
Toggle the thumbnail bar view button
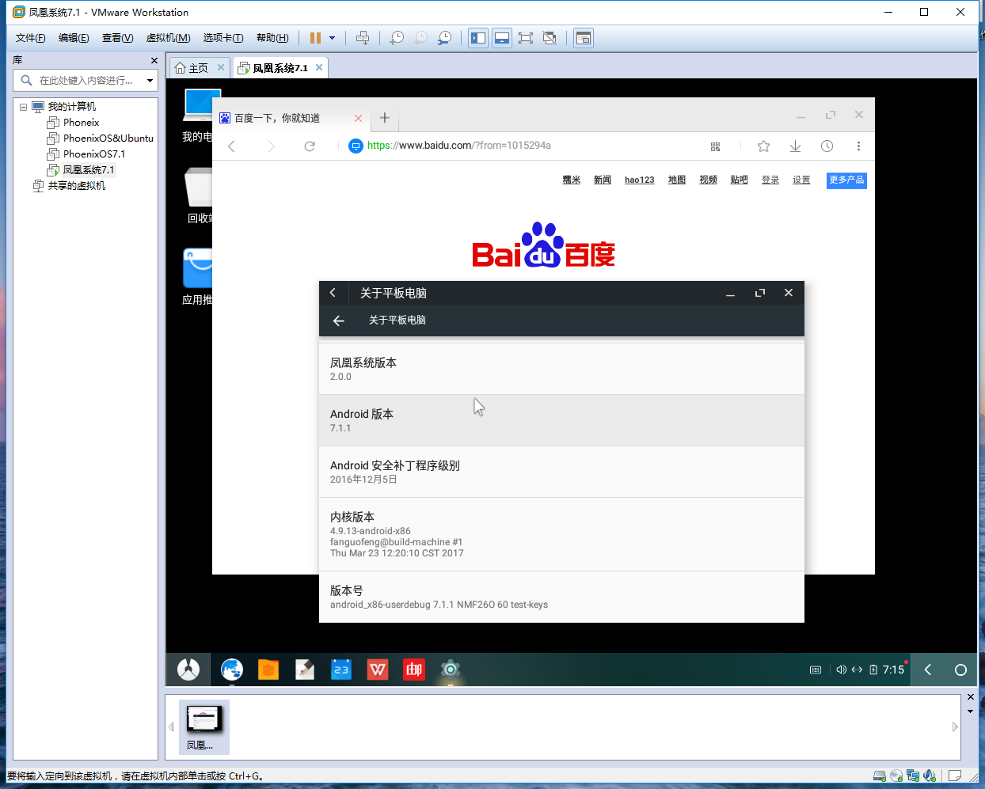pyautogui.click(x=502, y=38)
